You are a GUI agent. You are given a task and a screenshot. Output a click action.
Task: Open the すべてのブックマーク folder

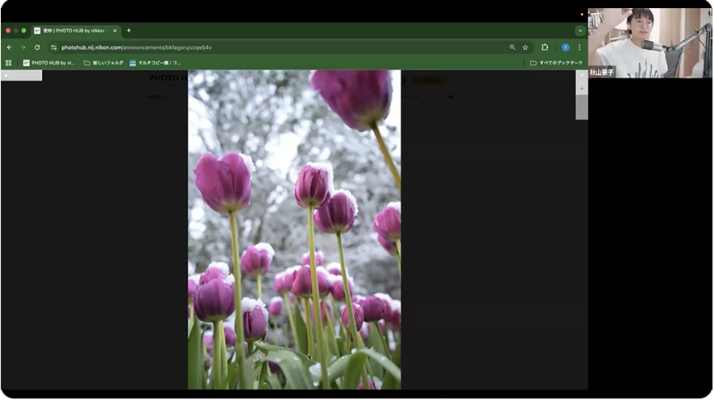[555, 63]
